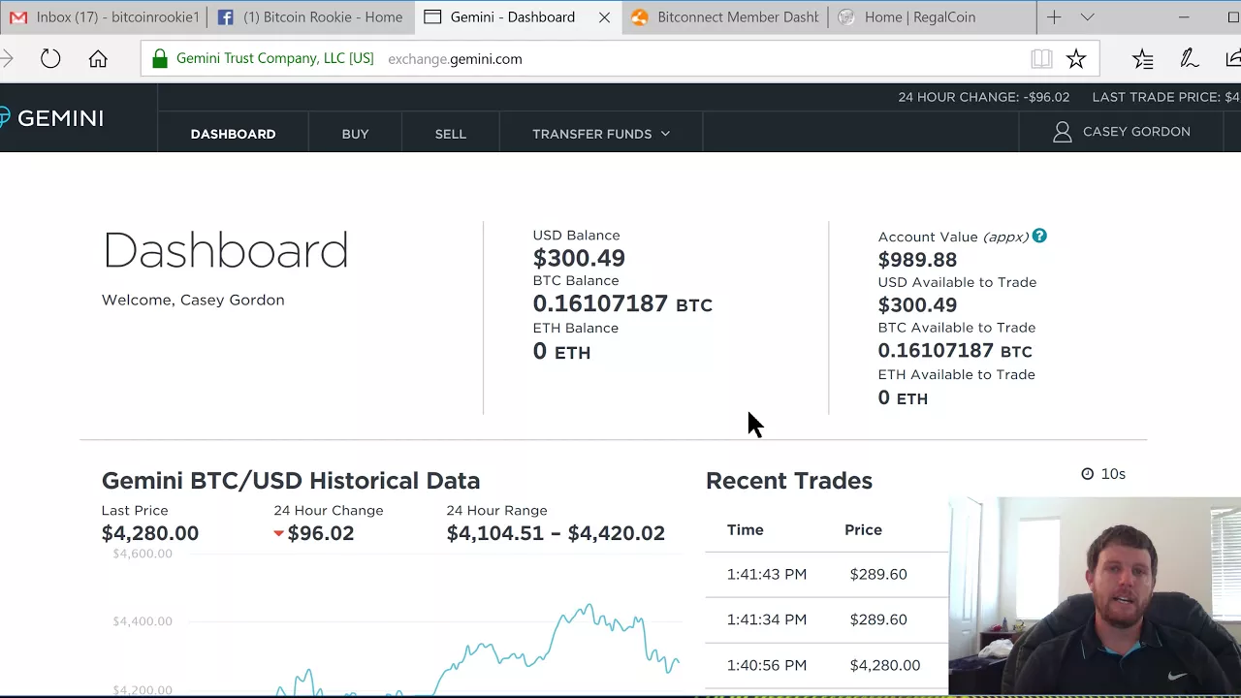Open a new browser tab
The width and height of the screenshot is (1241, 698).
1054,17
